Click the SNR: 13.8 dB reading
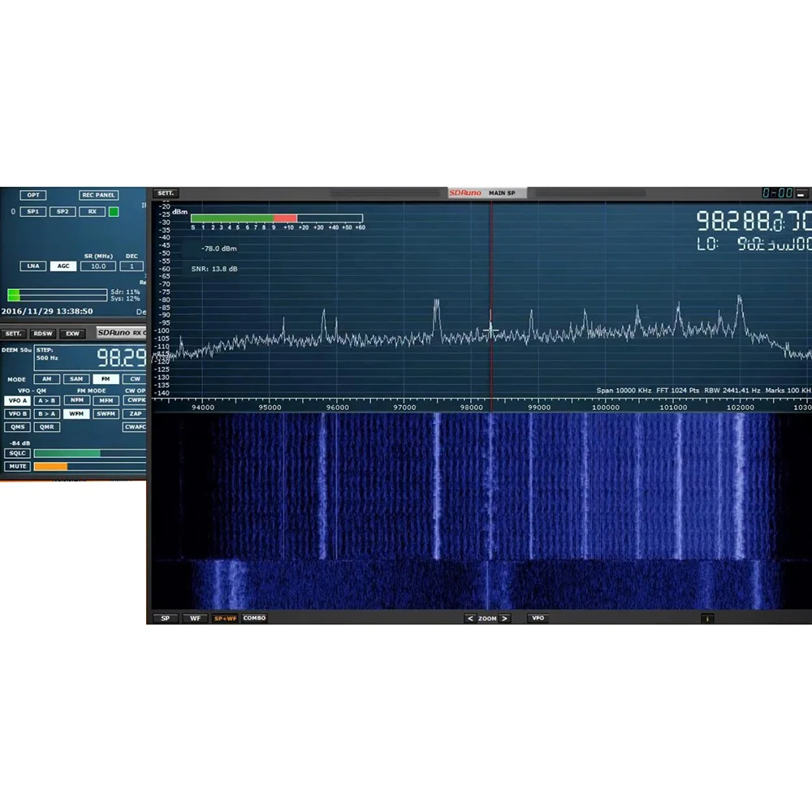This screenshot has height=812, width=812. pos(214,269)
